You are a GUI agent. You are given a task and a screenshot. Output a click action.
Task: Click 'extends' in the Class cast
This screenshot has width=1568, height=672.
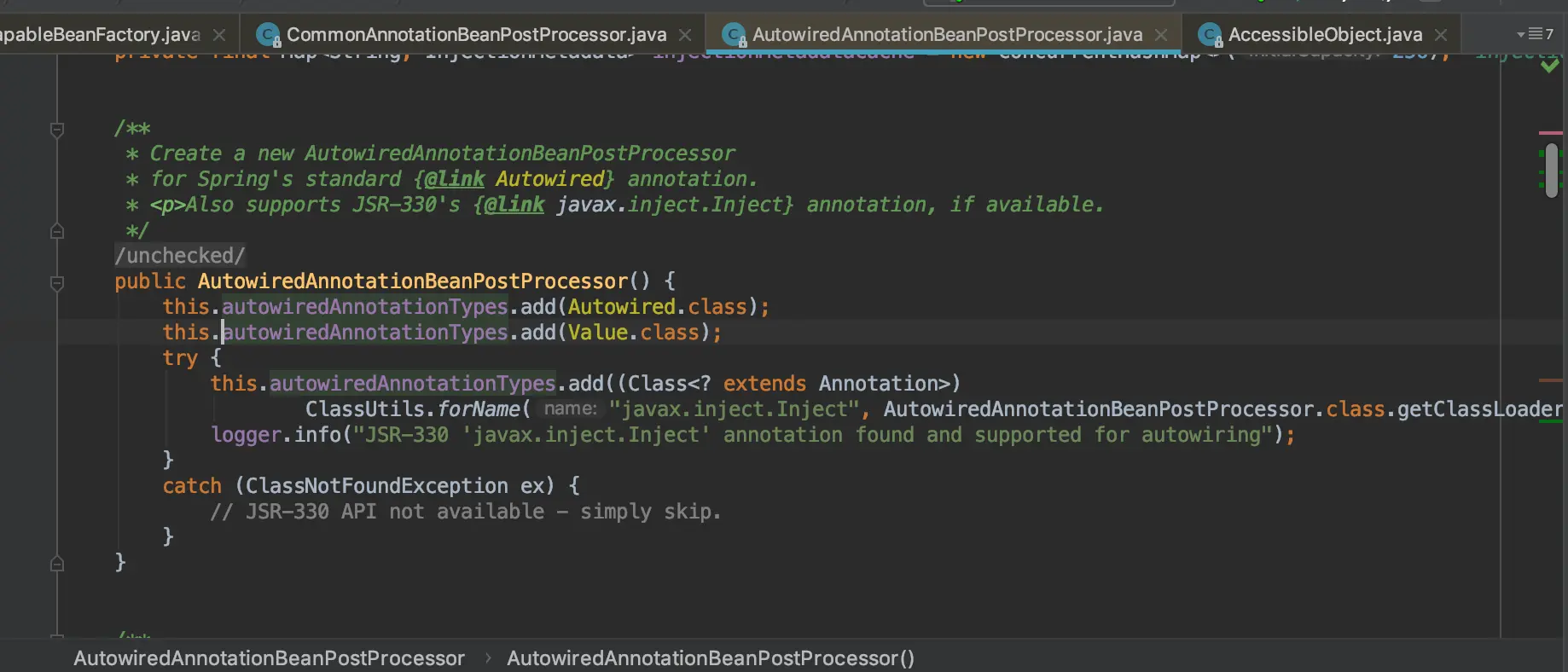pos(764,384)
